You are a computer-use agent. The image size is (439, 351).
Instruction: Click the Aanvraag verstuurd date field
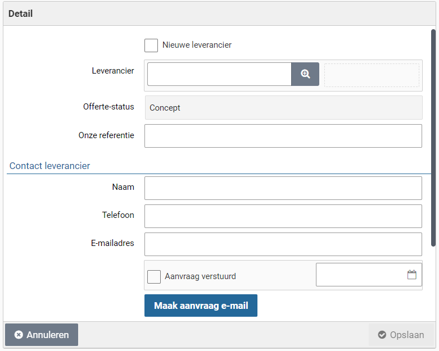click(360, 275)
